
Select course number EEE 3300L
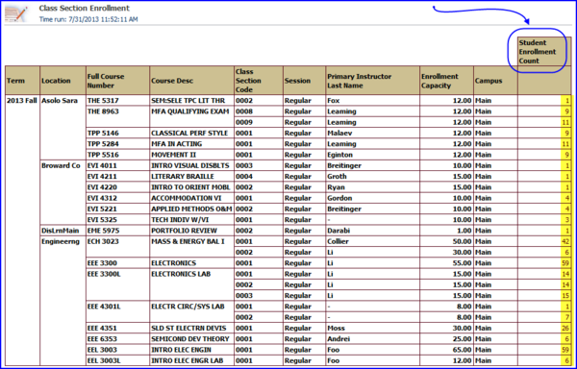[104, 274]
